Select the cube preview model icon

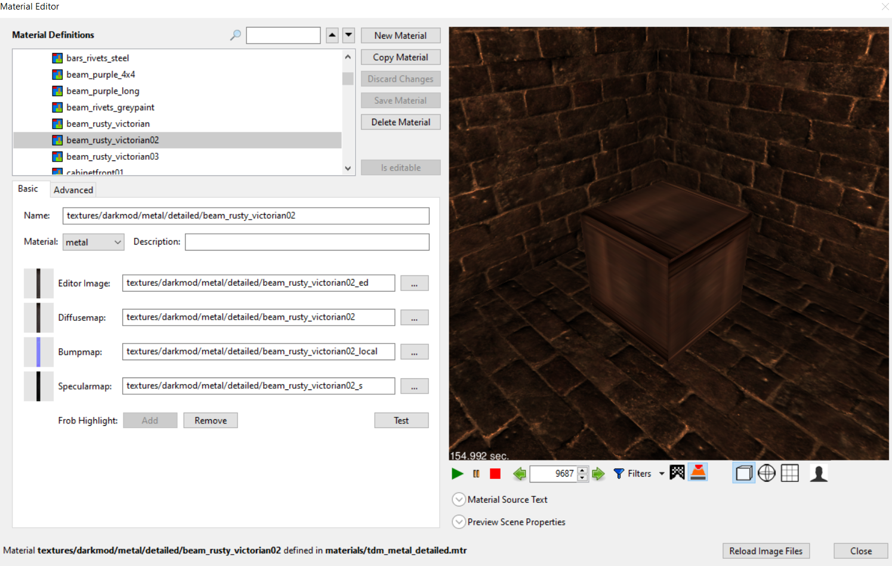coord(743,473)
